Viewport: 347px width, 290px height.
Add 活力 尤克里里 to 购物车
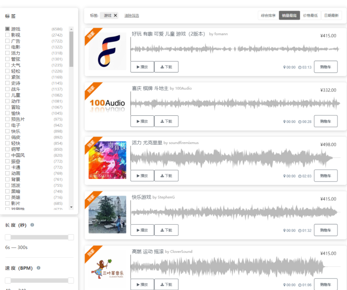pyautogui.click(x=325, y=176)
